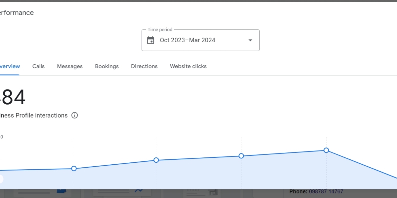Open the Website clicks tab
Image resolution: width=397 pixels, height=198 pixels.
(x=188, y=66)
